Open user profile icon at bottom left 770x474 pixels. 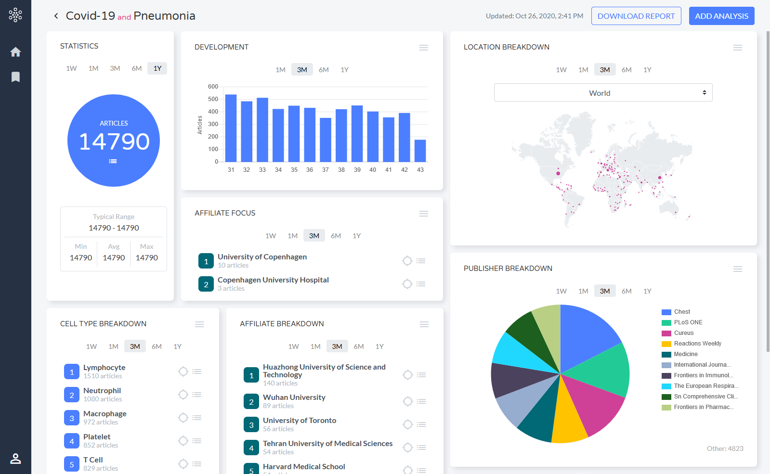tap(15, 459)
